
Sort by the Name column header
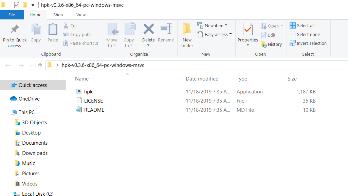click(82, 79)
